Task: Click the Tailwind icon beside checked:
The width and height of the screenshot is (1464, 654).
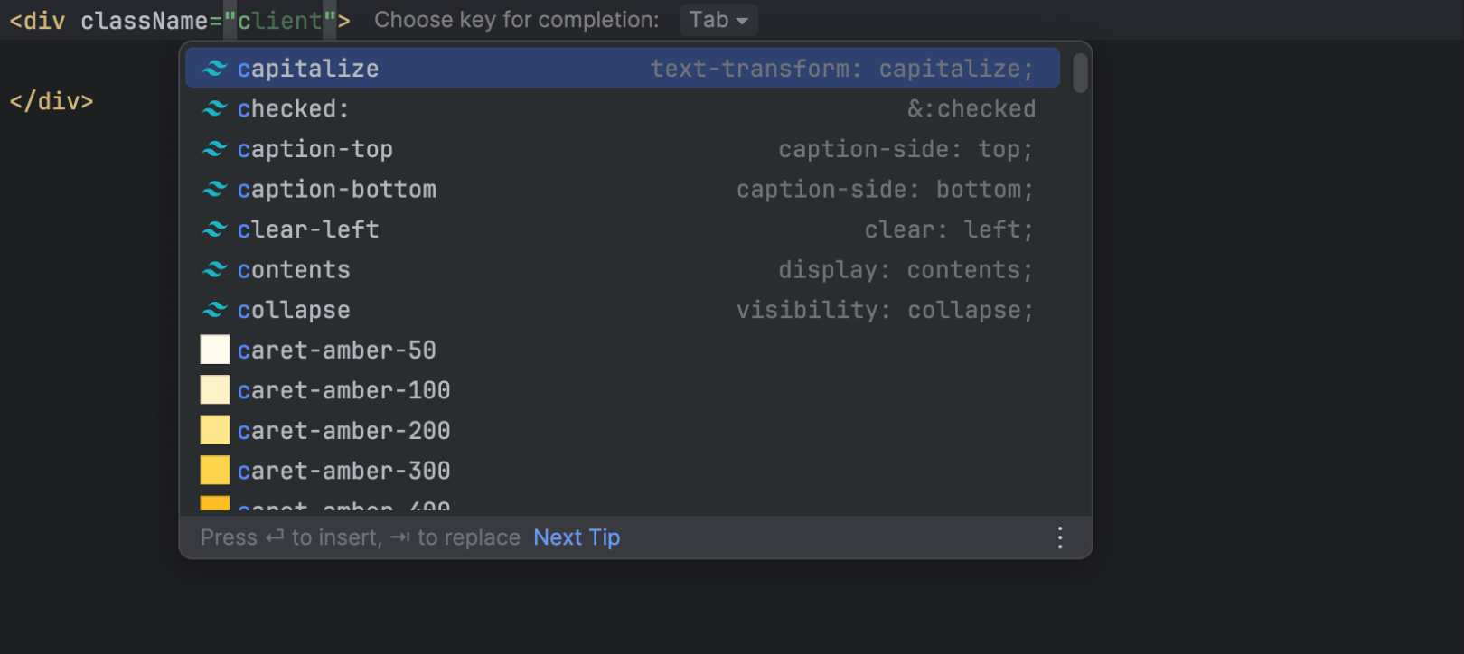Action: 214,108
